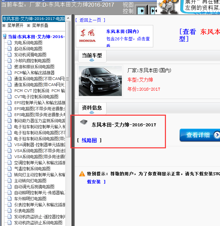The height and width of the screenshot is (226, 220).
Task: Click the red 车型:艾力绅 text
Action: click(x=140, y=80)
